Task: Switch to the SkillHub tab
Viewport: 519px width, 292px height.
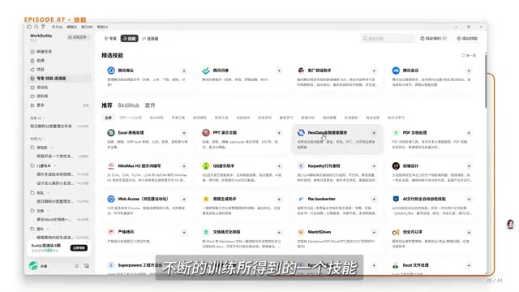Action: 128,105
